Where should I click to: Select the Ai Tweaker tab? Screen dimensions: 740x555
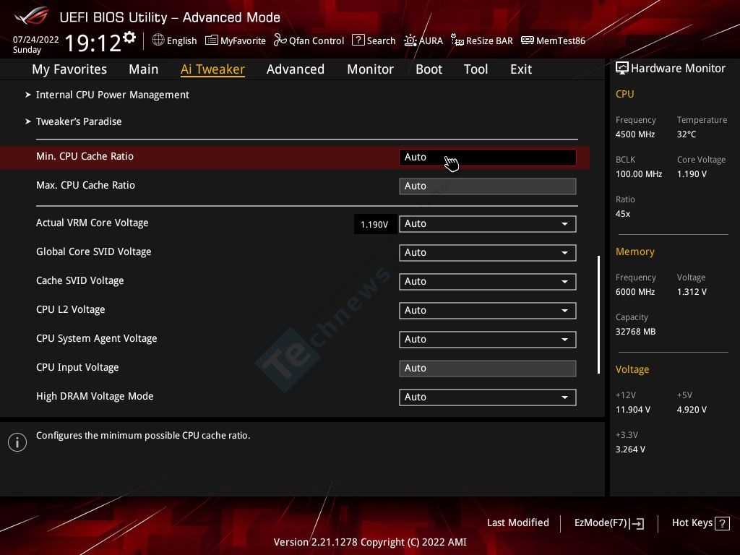pos(212,69)
